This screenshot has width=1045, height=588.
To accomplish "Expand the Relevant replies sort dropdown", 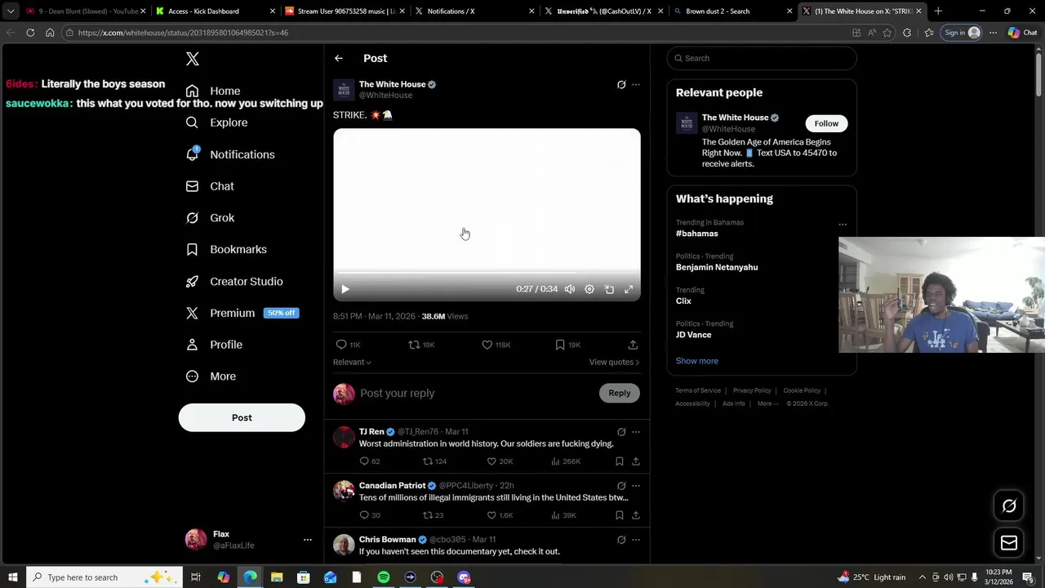I will click(x=352, y=362).
